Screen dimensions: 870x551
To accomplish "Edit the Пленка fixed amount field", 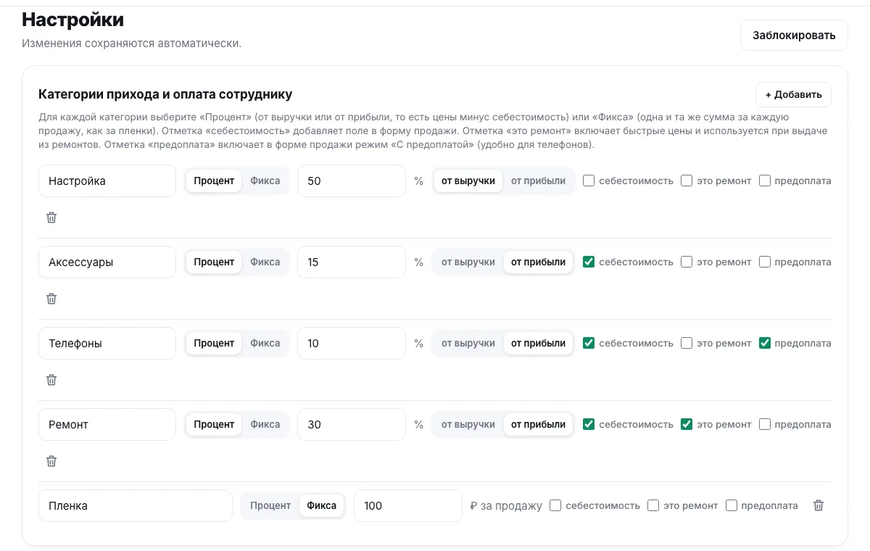I will 408,506.
